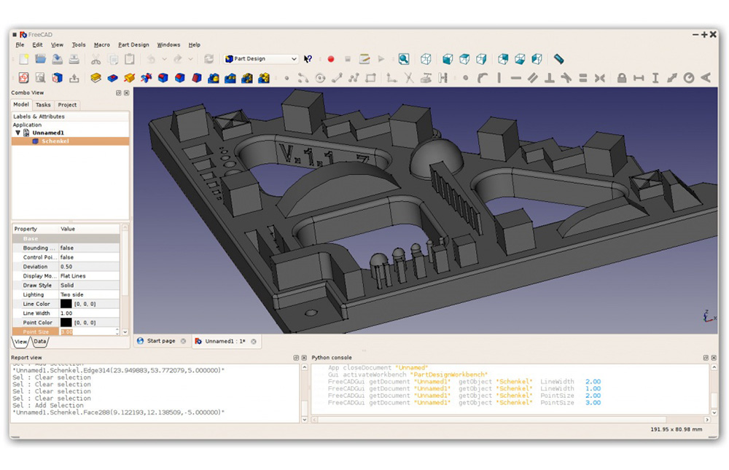Apply the parallel constraint icon
This screenshot has width=729, height=470.
(x=532, y=78)
